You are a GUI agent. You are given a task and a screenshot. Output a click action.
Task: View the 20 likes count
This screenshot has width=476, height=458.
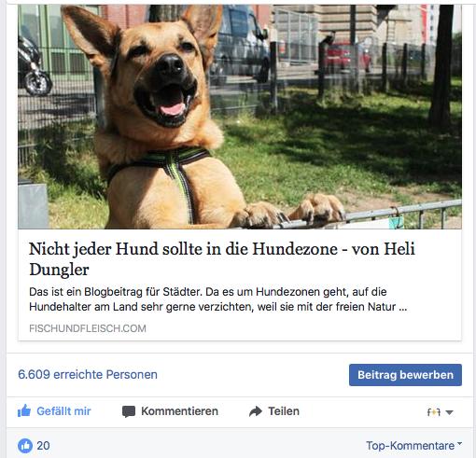point(43,446)
